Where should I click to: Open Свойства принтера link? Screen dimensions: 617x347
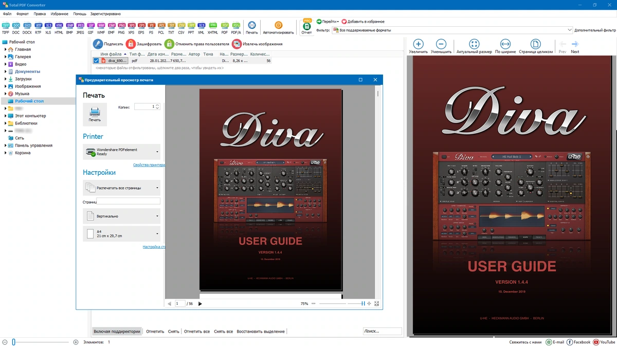tap(149, 165)
